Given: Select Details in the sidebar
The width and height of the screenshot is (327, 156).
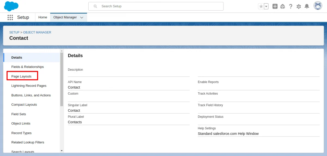Looking at the screenshot, I should pyautogui.click(x=32, y=57).
